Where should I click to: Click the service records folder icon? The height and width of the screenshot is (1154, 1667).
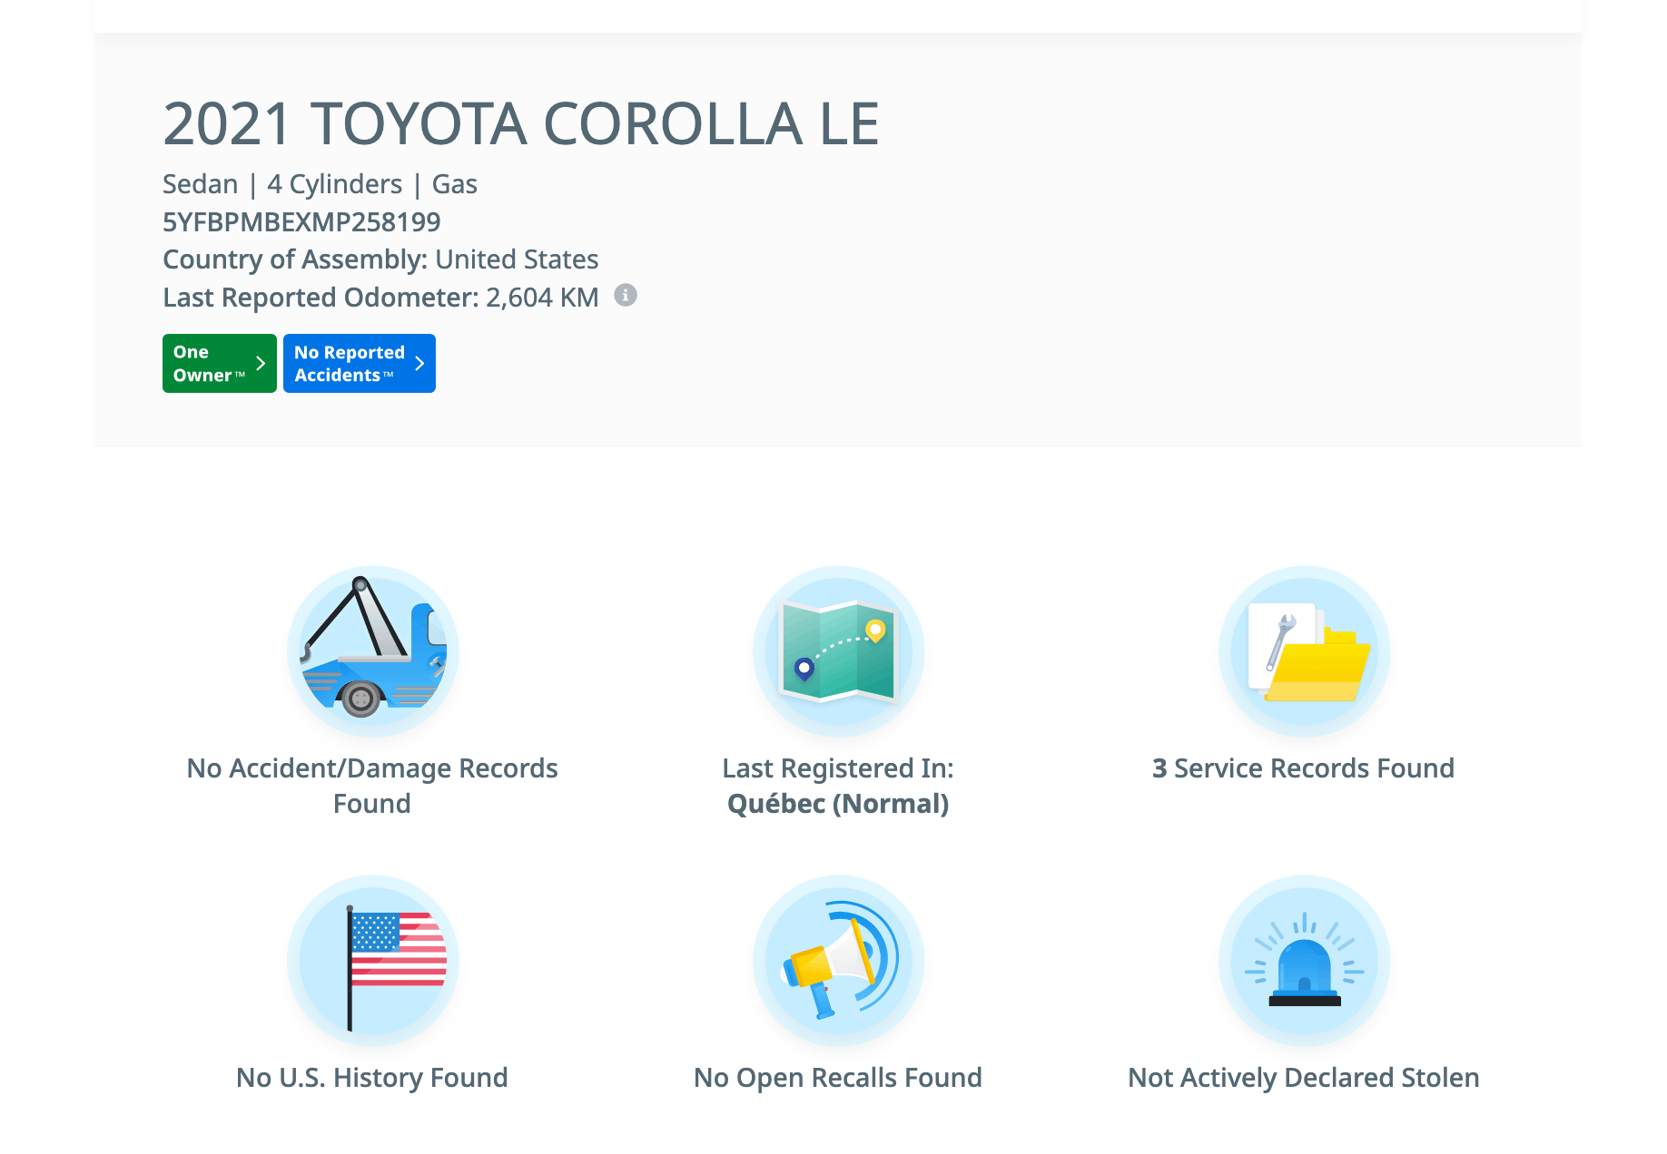[x=1304, y=651]
